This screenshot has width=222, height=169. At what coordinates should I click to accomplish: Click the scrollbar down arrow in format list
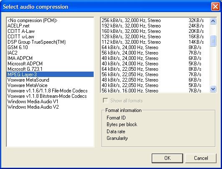click(x=213, y=89)
